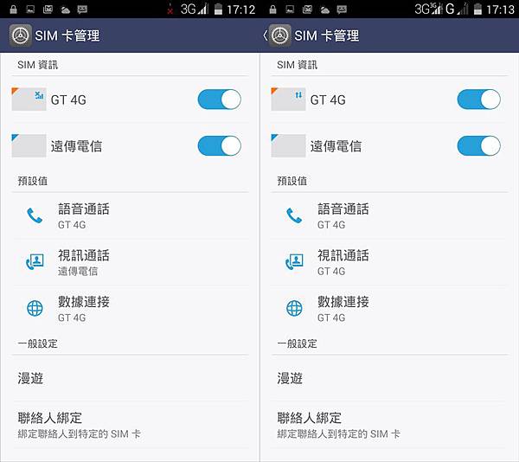Open 漫遊 settings on right screen

pyautogui.click(x=389, y=378)
